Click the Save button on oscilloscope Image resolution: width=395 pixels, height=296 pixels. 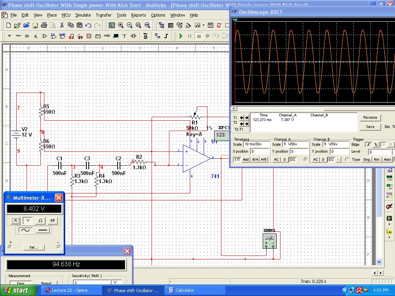tap(370, 127)
